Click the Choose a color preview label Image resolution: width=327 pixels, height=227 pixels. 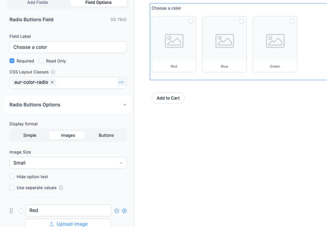pyautogui.click(x=166, y=9)
